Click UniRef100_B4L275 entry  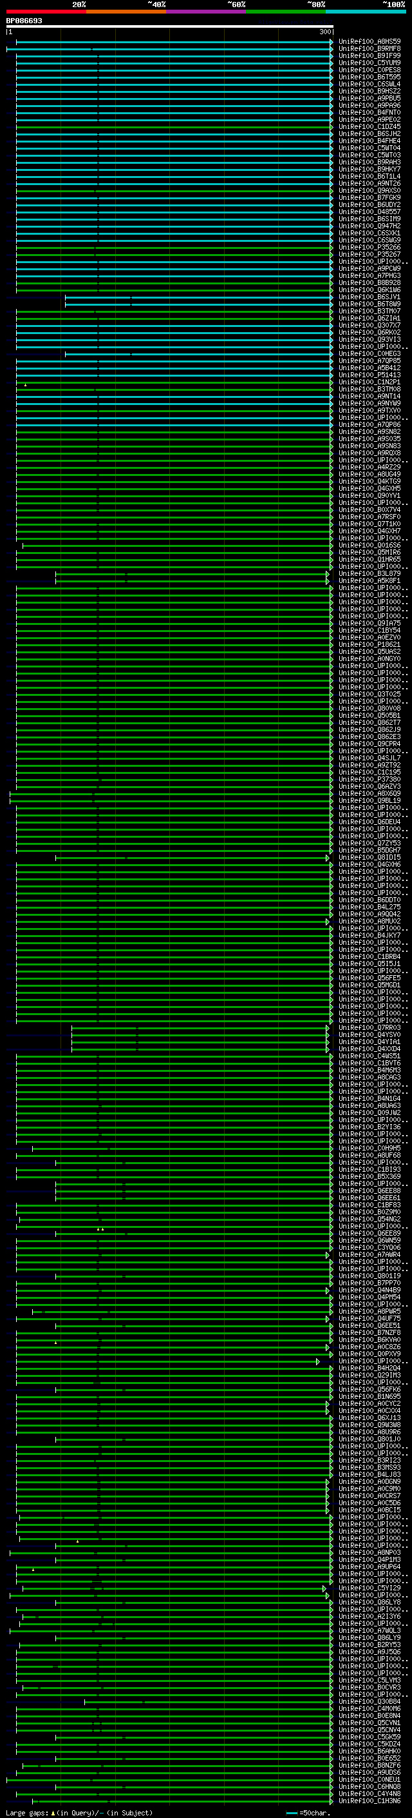coord(370,907)
